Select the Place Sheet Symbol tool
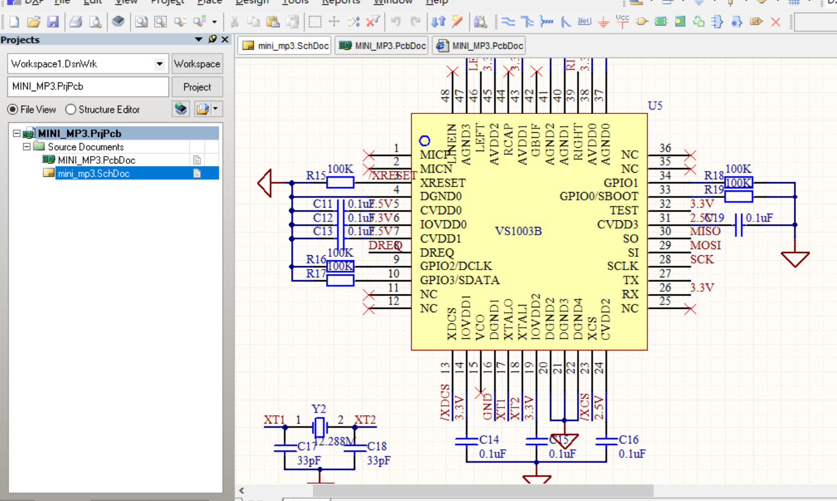Viewport: 837px width, 501px height. click(661, 22)
